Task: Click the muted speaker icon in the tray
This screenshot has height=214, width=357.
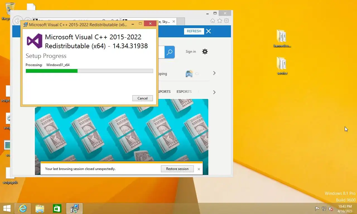Action: 331,208
